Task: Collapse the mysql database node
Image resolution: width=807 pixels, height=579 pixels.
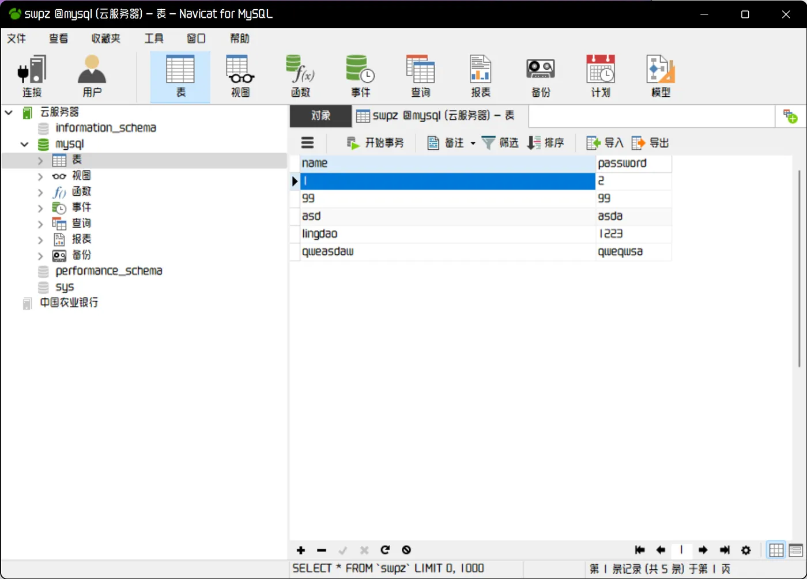Action: 25,144
